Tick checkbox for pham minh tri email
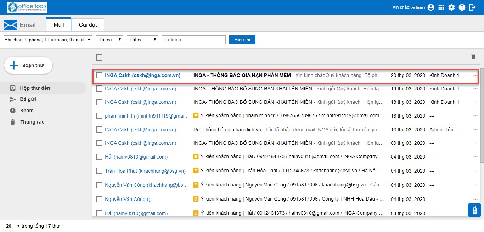 pos(99,116)
